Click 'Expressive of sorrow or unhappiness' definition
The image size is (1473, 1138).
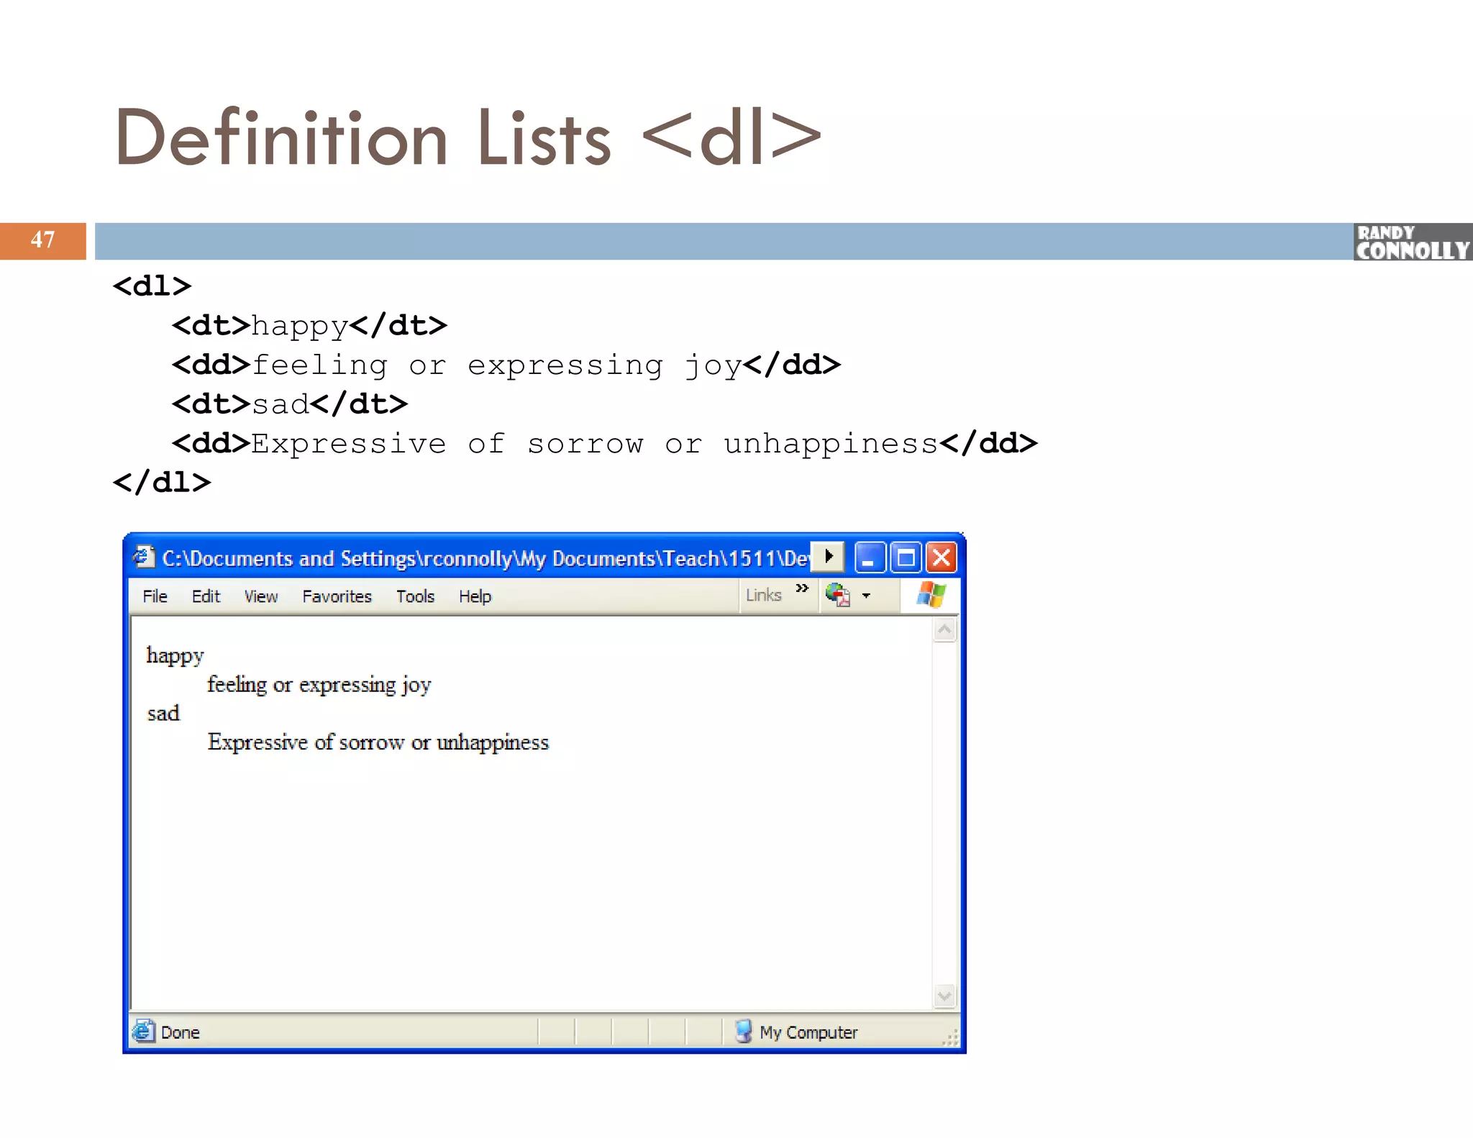click(x=378, y=742)
